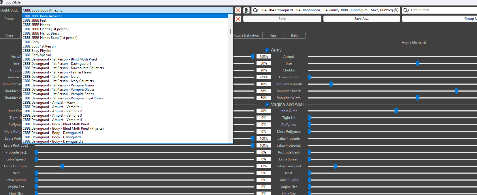Click the body figure icon beside outfit dropdown
477x195 pixels.
pos(246,10)
